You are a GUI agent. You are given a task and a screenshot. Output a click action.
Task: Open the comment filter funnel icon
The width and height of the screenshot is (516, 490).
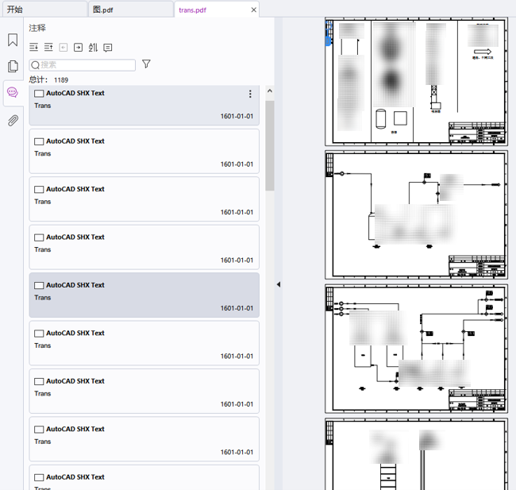click(146, 64)
